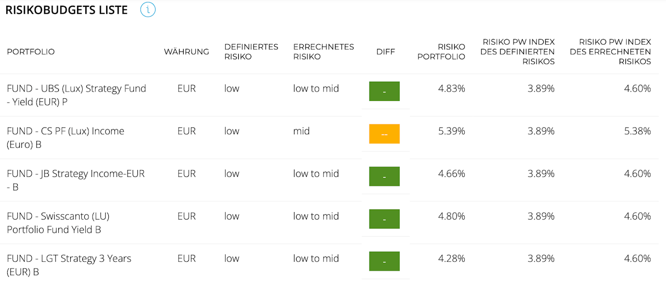The width and height of the screenshot is (666, 283).
Task: Click the DIFF column header
Action: (x=386, y=52)
